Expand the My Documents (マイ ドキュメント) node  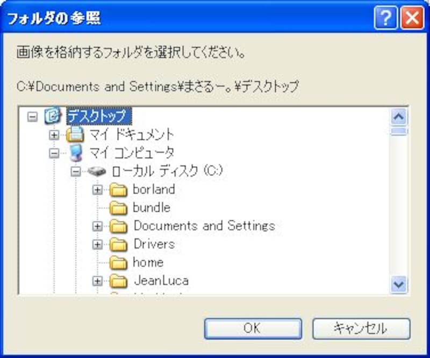tap(54, 134)
